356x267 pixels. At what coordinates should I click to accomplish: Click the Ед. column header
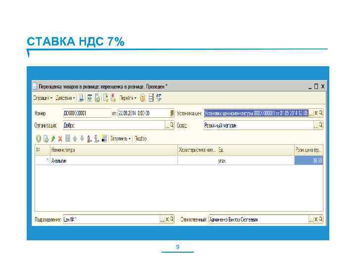pos(256,150)
